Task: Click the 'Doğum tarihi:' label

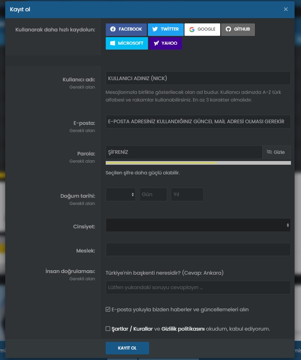Action: [x=78, y=196]
